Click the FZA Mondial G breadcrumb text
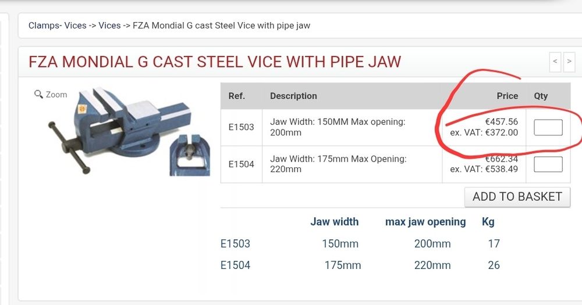582x305 pixels. tap(221, 26)
